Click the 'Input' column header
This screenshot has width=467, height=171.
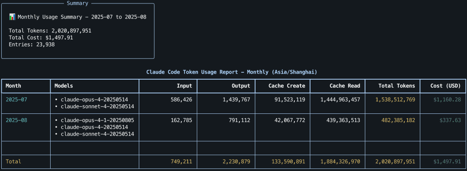click(x=185, y=86)
